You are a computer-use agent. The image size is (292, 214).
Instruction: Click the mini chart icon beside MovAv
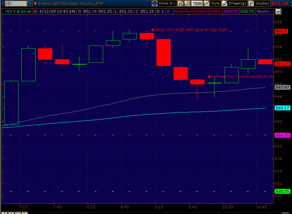[278, 11]
